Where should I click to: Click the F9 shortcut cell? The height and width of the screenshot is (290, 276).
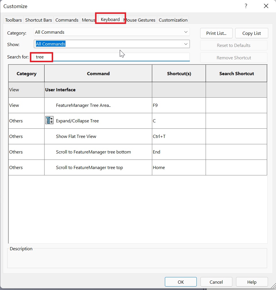click(179, 105)
